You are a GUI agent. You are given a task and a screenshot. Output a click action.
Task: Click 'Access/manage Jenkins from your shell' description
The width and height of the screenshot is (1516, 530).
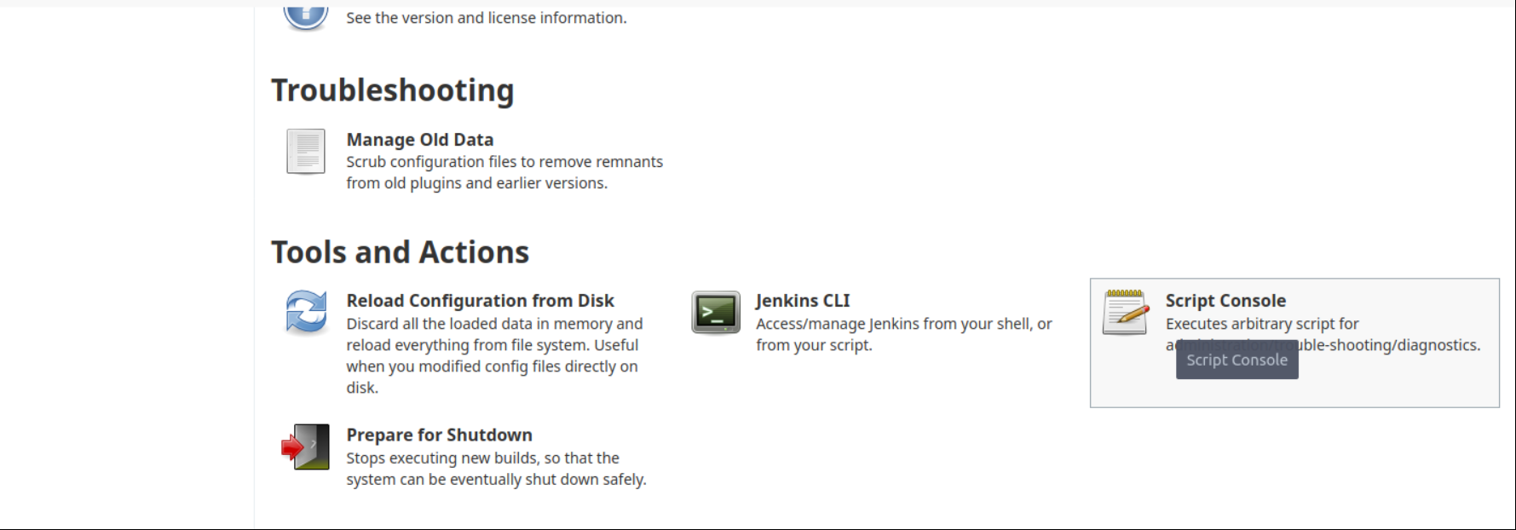click(904, 334)
